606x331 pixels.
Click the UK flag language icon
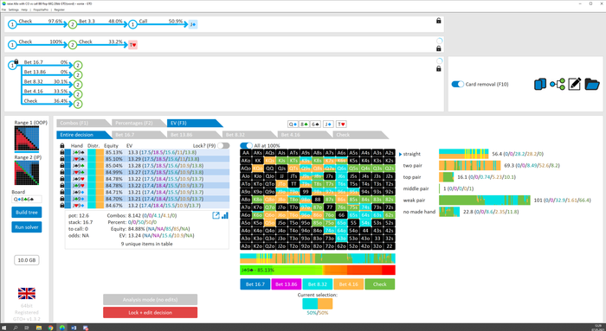click(x=27, y=293)
